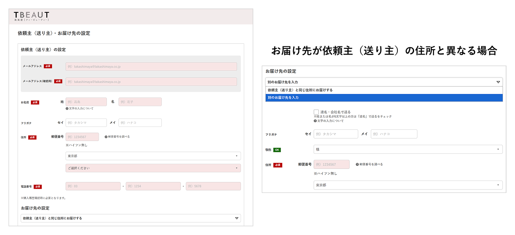Click 必須 badge beside 電話番号 label
Image resolution: width=515 pixels, height=235 pixels.
(38, 187)
